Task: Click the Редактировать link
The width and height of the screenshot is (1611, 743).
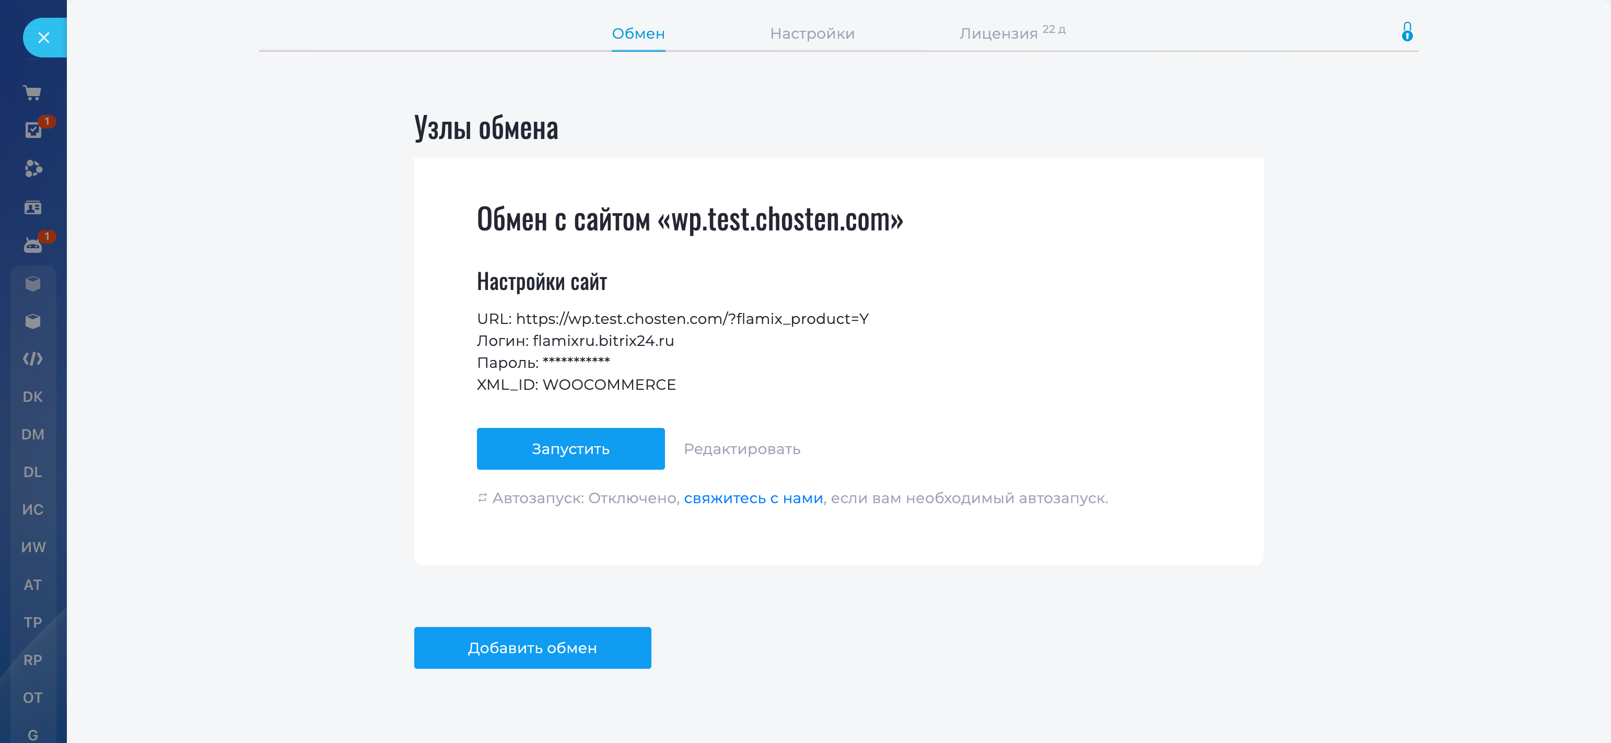Action: click(x=742, y=448)
